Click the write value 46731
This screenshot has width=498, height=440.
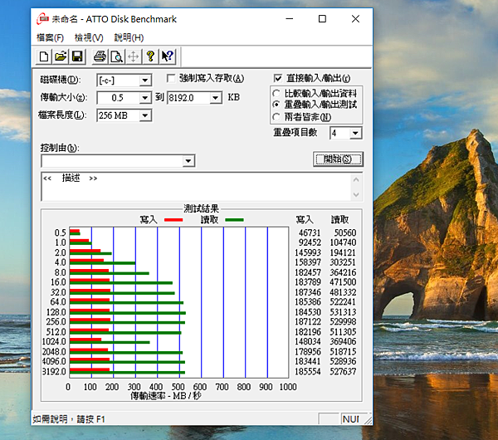click(310, 232)
